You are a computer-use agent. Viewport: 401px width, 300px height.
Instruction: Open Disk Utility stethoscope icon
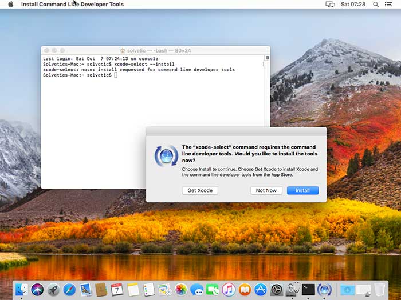292,290
